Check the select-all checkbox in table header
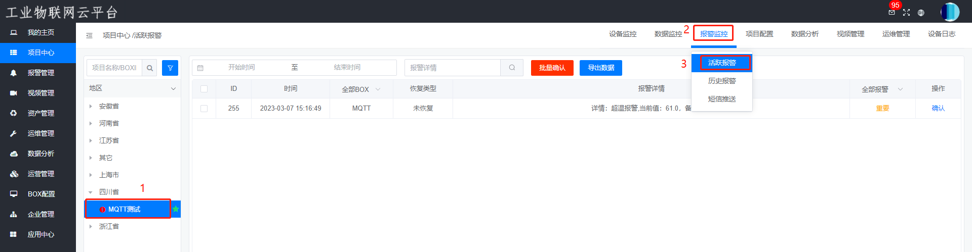This screenshot has width=972, height=252. pyautogui.click(x=204, y=89)
